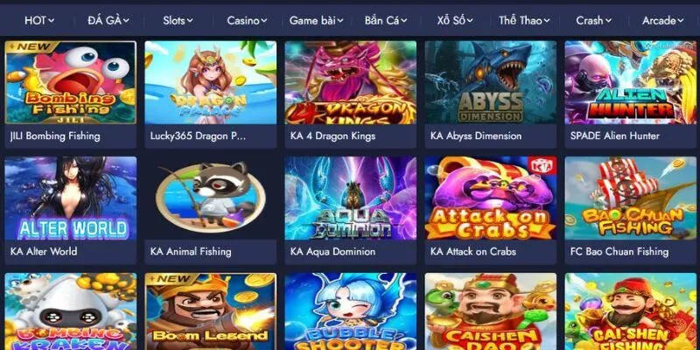This screenshot has width=700, height=350.
Task: Select the Attack on Crabs game tile
Action: [x=491, y=198]
